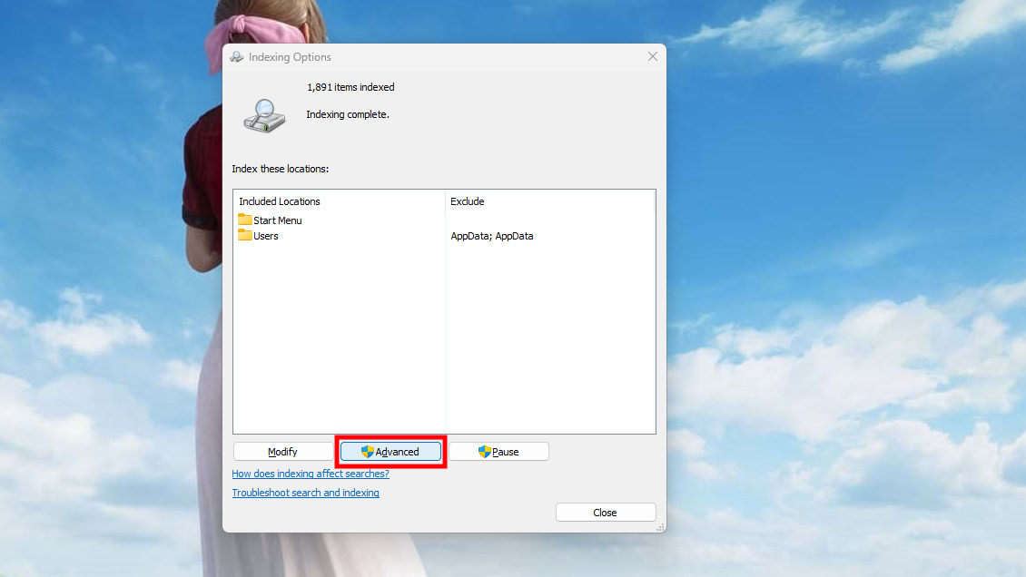This screenshot has height=577, width=1026.
Task: Click the 'Included Locations' column header
Action: click(x=280, y=201)
